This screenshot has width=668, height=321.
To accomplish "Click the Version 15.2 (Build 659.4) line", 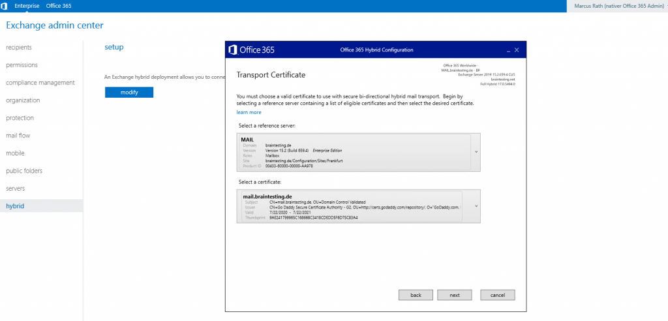I will point(303,150).
